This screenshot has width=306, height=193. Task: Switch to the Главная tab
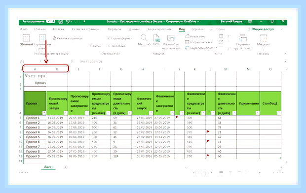click(39, 29)
